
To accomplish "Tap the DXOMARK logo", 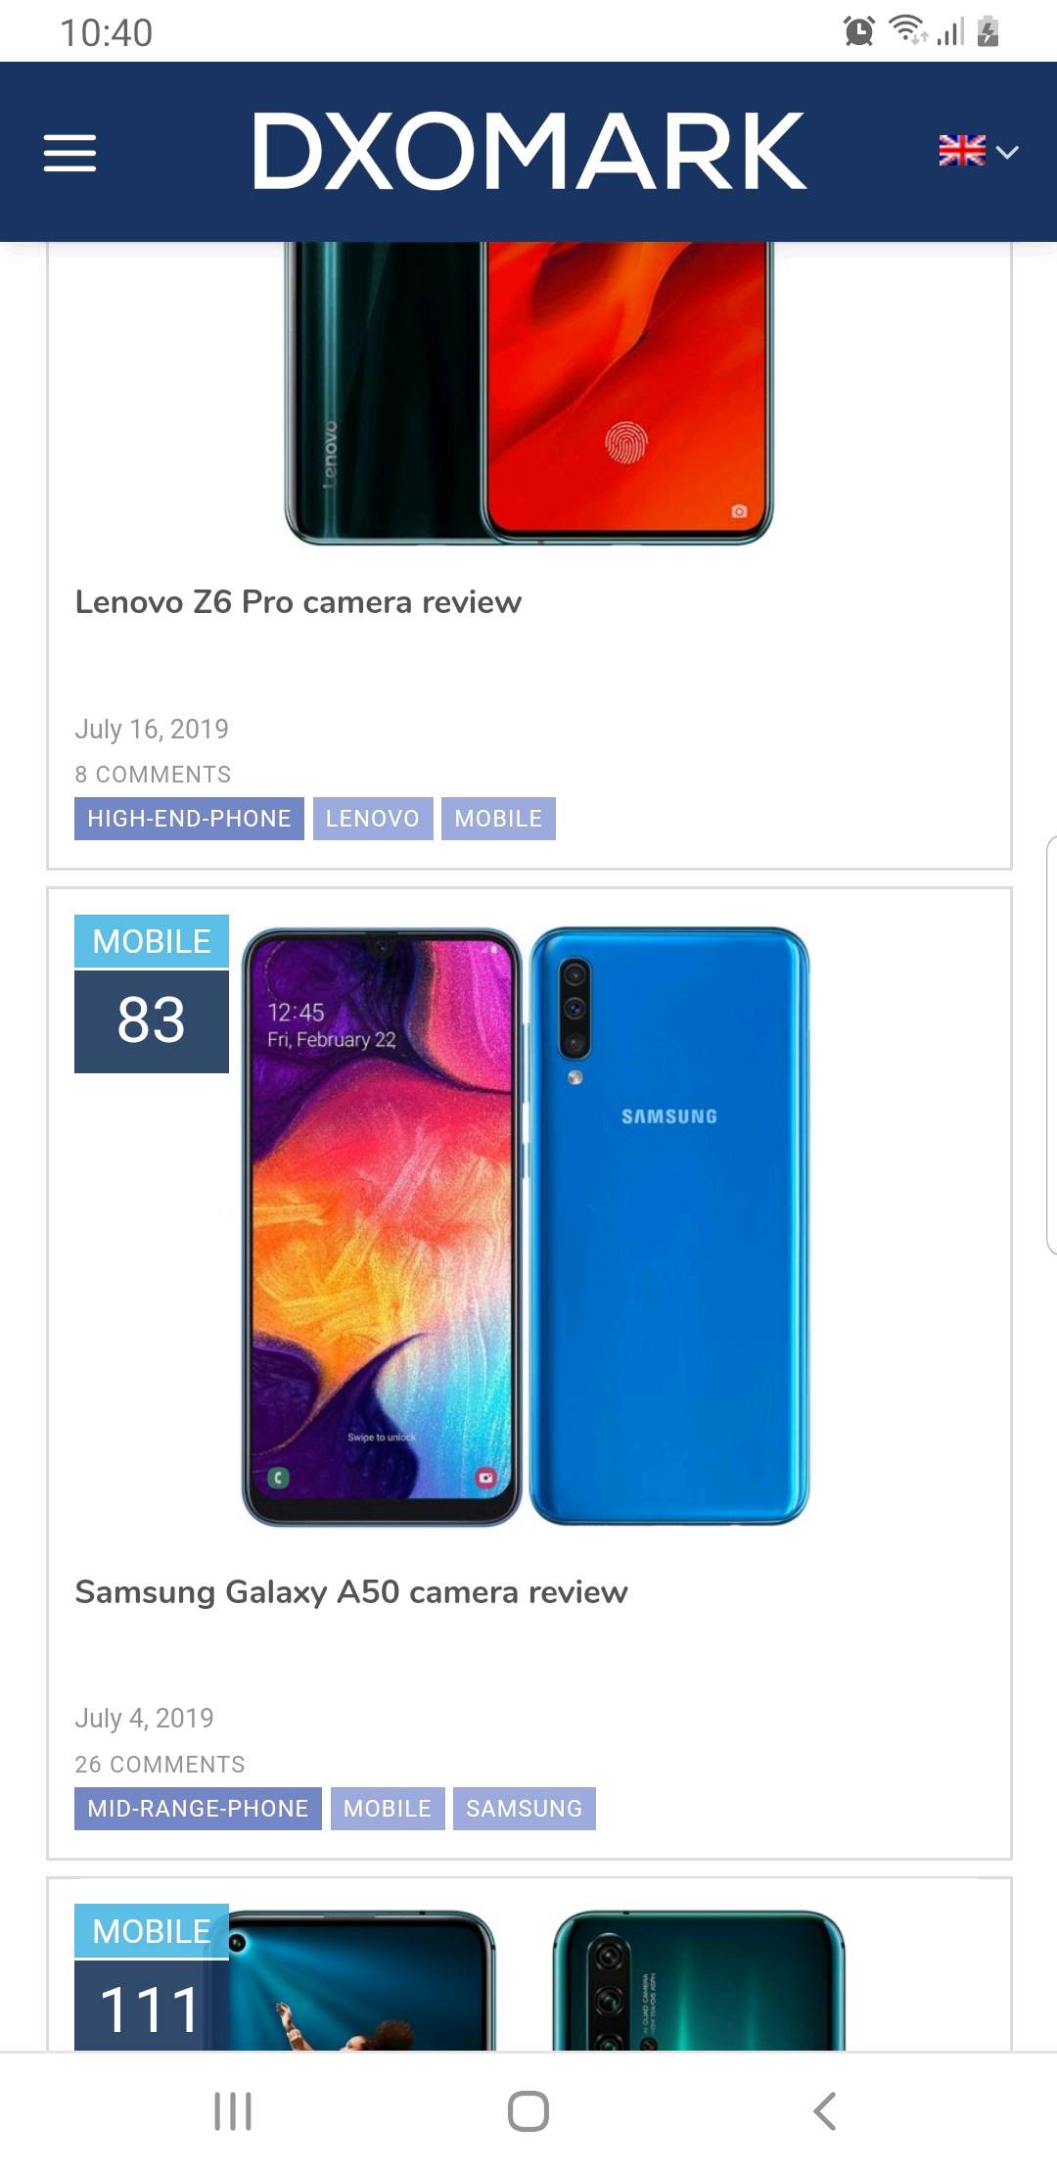I will pos(529,151).
